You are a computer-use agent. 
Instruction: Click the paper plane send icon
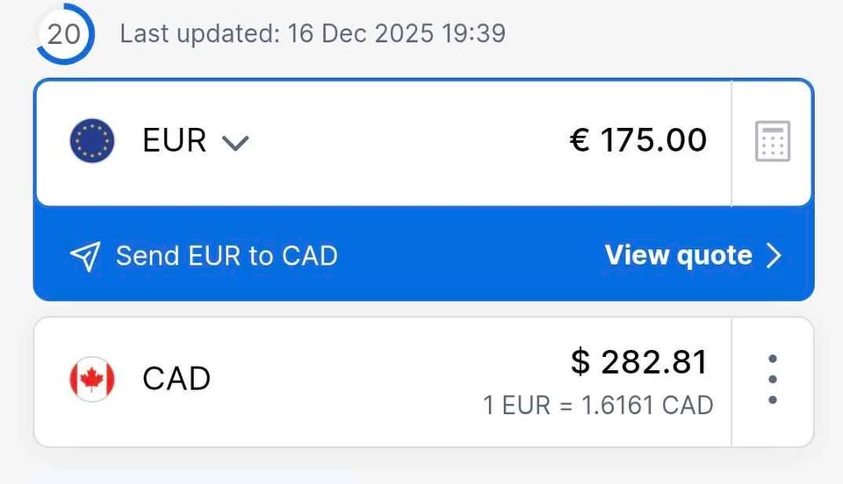tap(85, 256)
